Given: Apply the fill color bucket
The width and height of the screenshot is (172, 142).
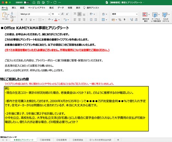Looking at the screenshot, I should pyautogui.click(x=49, y=19).
